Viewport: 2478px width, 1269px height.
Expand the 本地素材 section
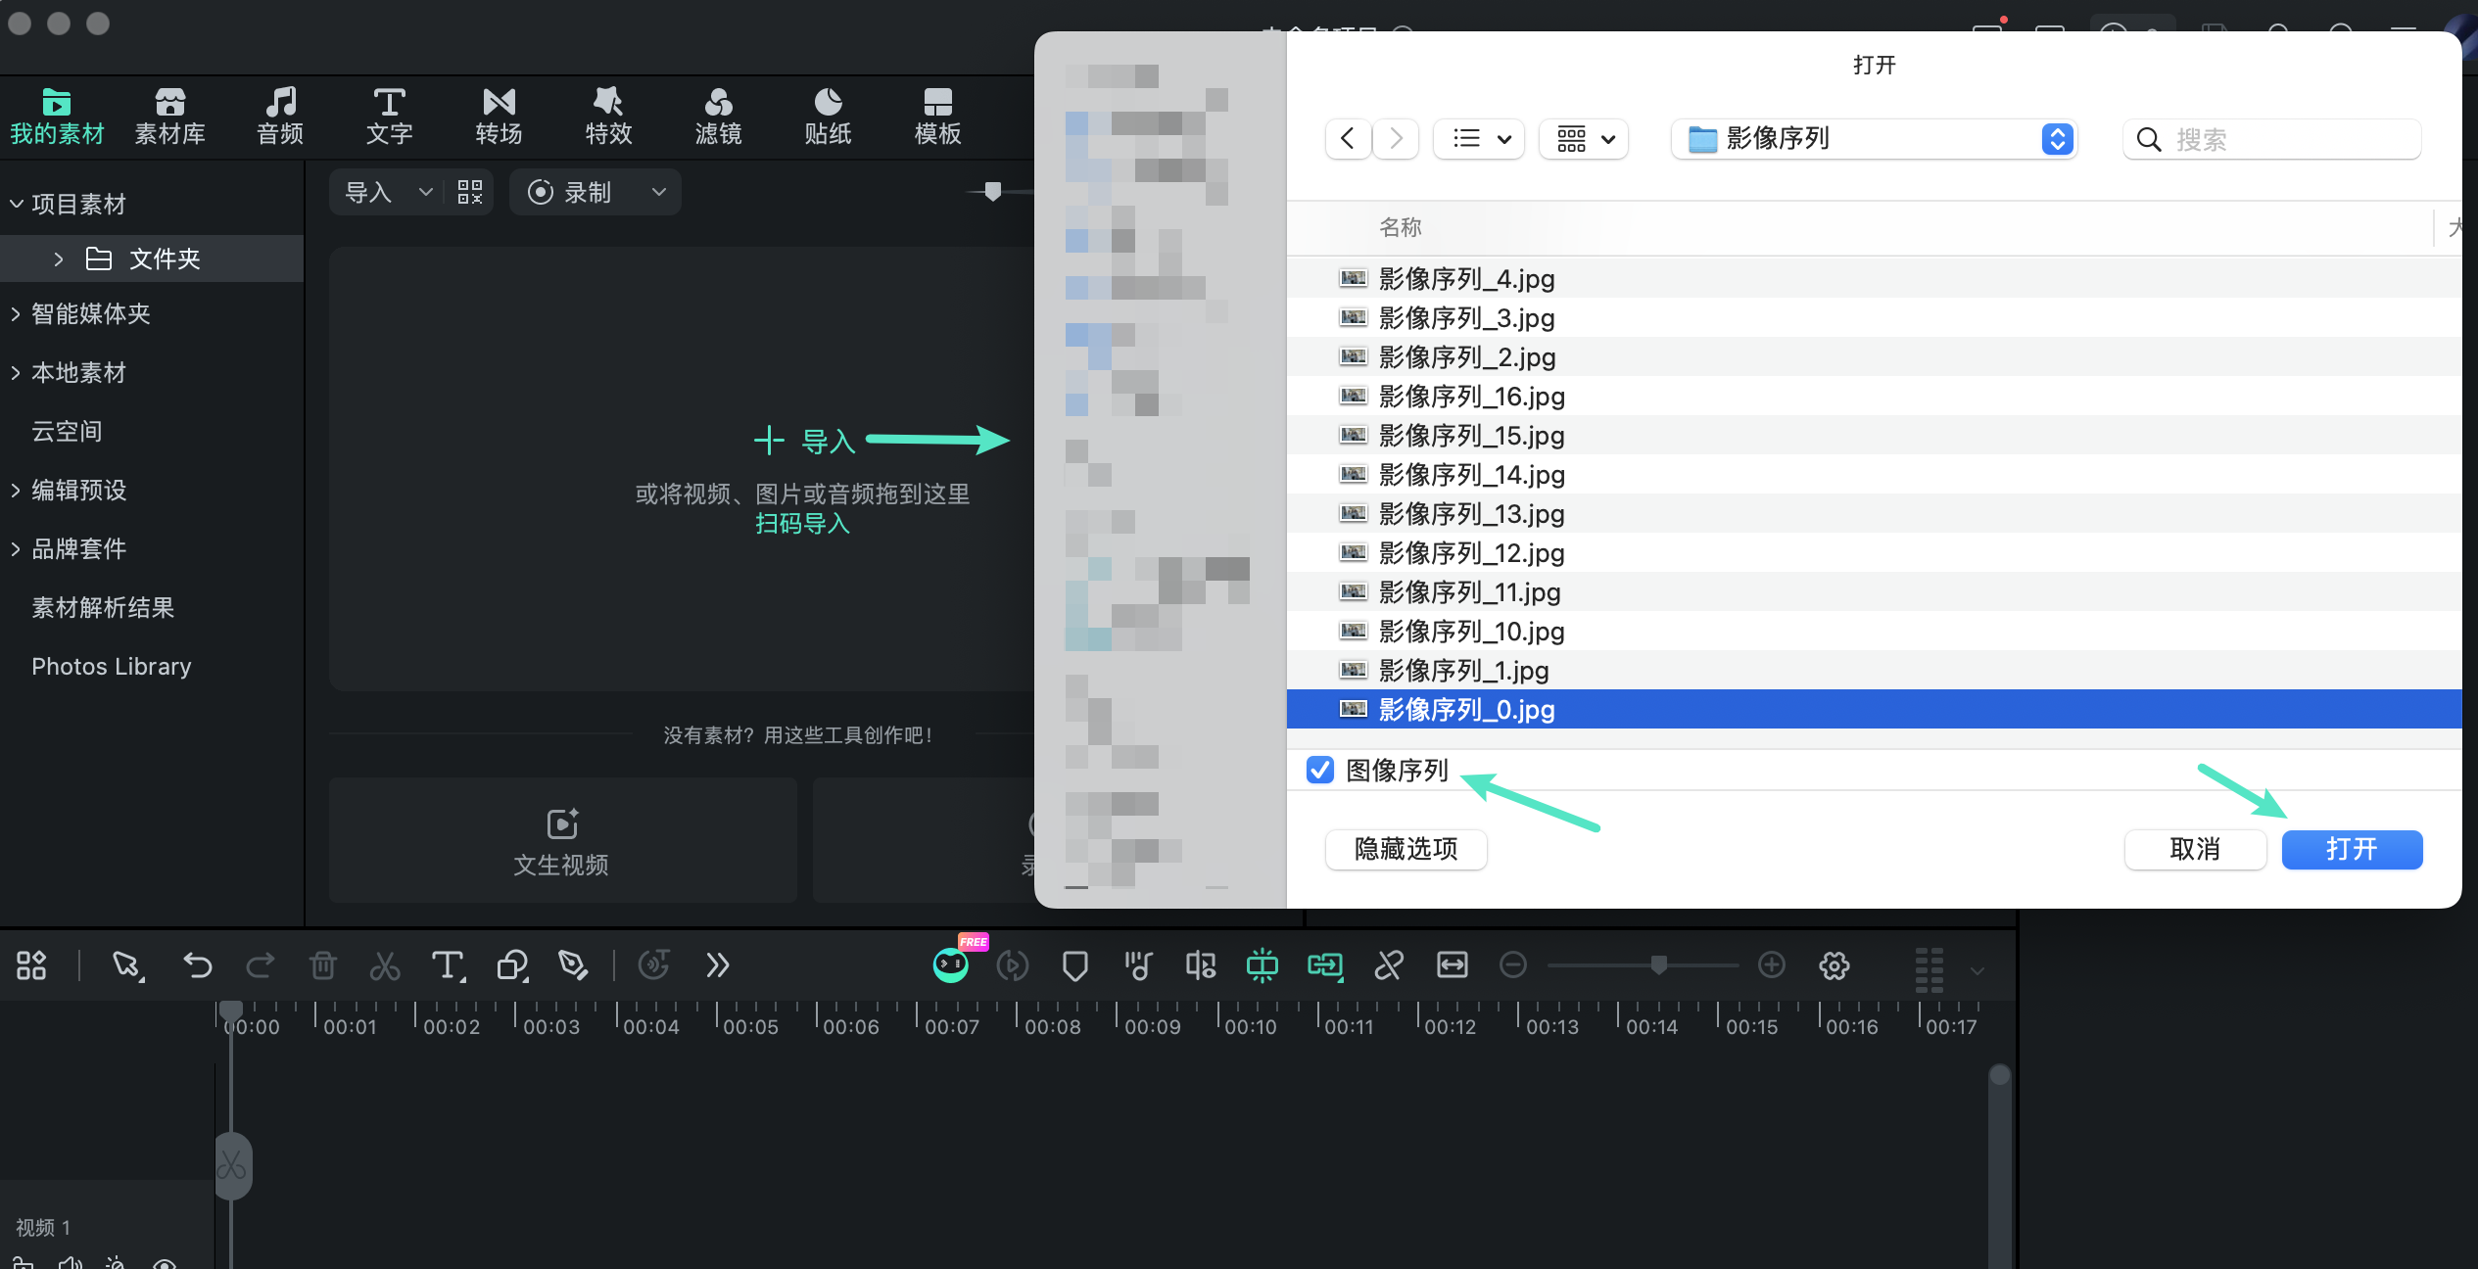point(16,373)
